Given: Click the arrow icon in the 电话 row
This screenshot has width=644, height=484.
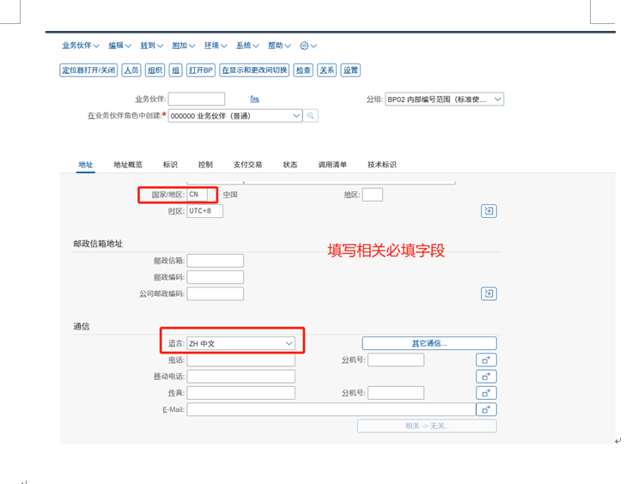Looking at the screenshot, I should (x=486, y=360).
